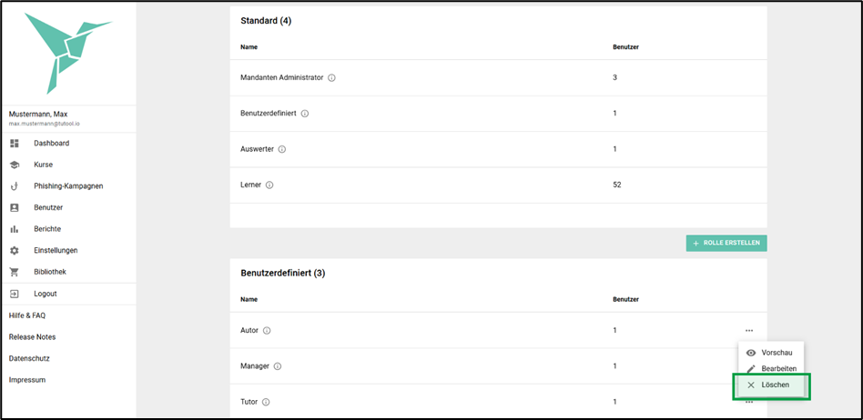Click info icon beside Manager role
Image resolution: width=863 pixels, height=420 pixels.
(x=278, y=366)
